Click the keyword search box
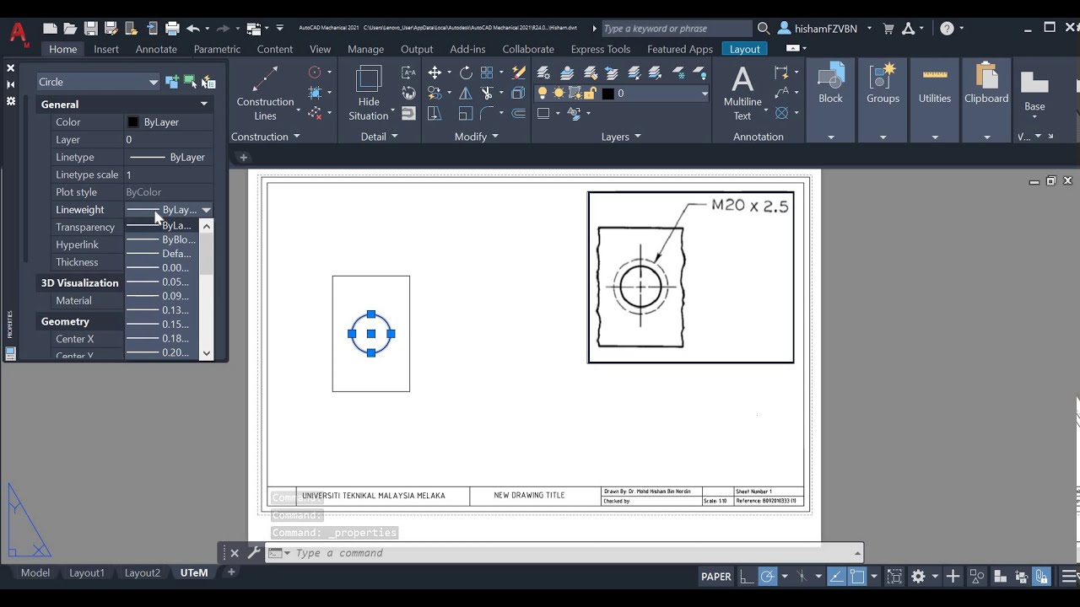 [675, 29]
